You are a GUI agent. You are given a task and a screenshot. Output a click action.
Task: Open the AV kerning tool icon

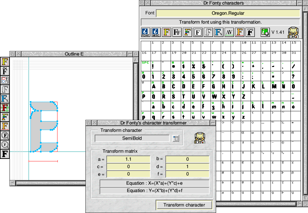[229, 32]
